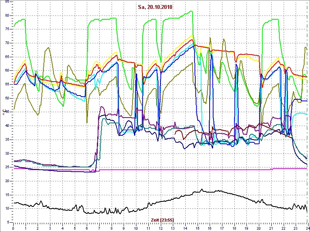Click the chart date title Sa, 20.10.2018
This screenshot has width=310, height=232.
tap(155, 7)
